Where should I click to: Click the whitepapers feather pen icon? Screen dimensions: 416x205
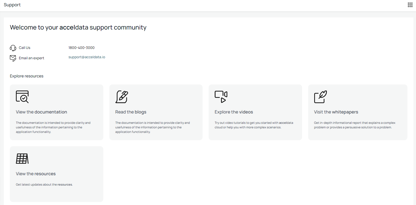click(x=321, y=97)
